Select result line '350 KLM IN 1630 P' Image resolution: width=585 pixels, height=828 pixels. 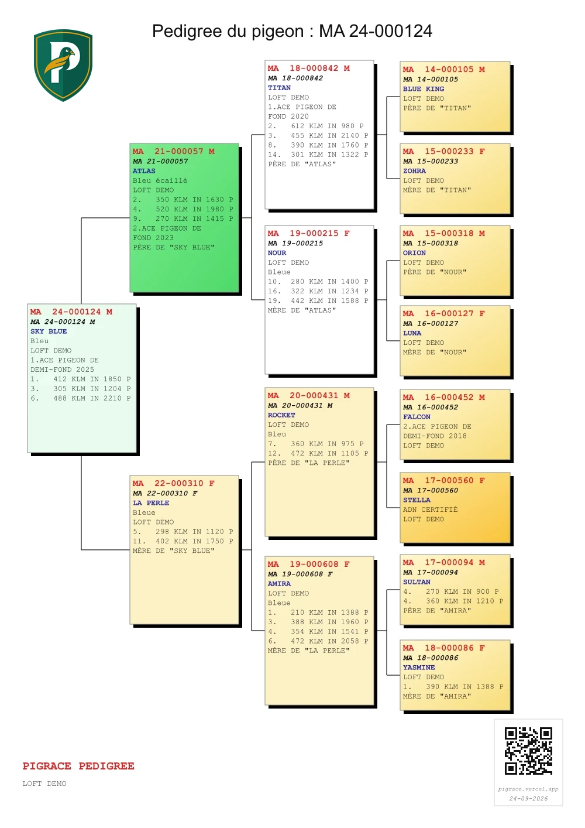coord(194,200)
